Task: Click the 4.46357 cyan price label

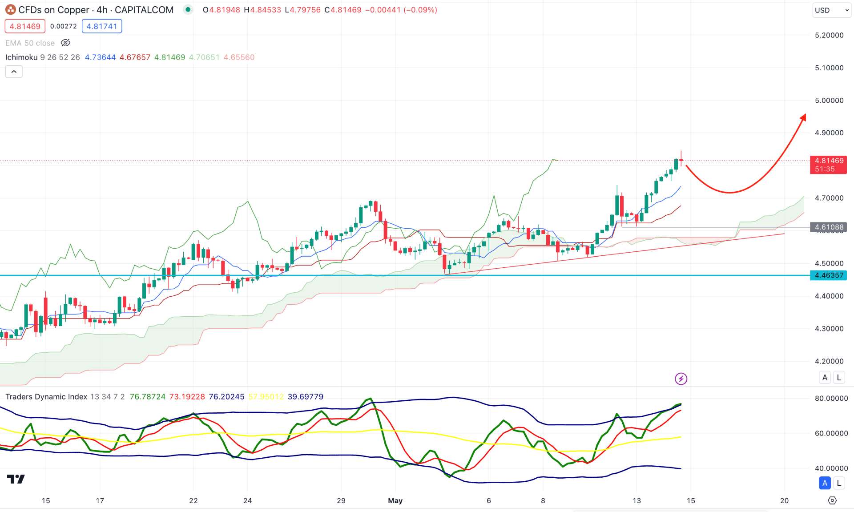Action: (x=828, y=275)
